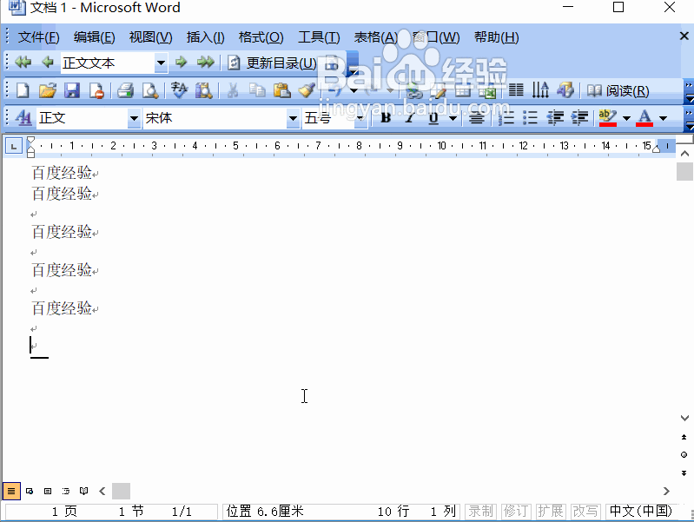The width and height of the screenshot is (694, 522).
Task: Switch to Print Layout view
Action: tap(48, 491)
